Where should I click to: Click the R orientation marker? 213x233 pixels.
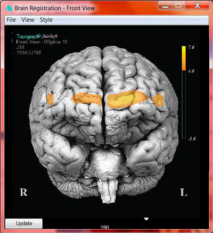pos(23,192)
